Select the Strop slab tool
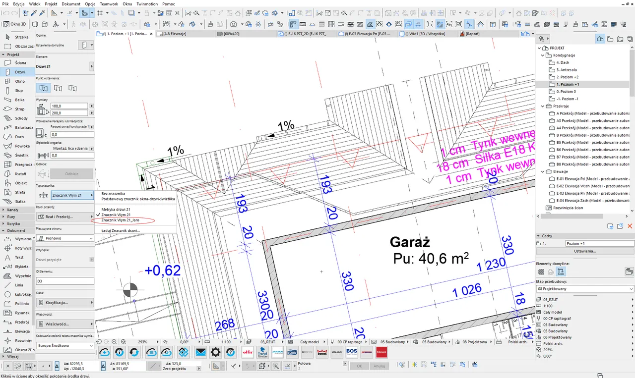 tap(17, 109)
